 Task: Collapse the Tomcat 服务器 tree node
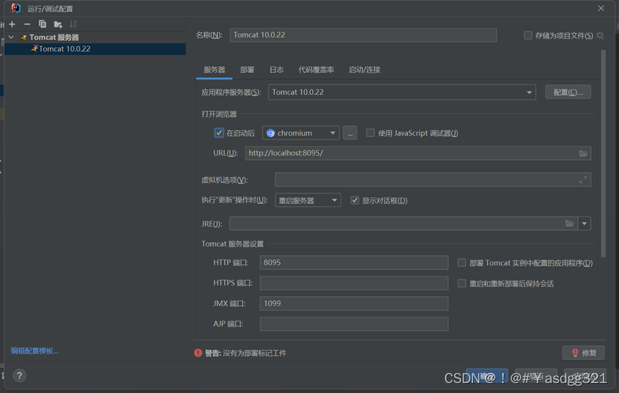[11, 37]
